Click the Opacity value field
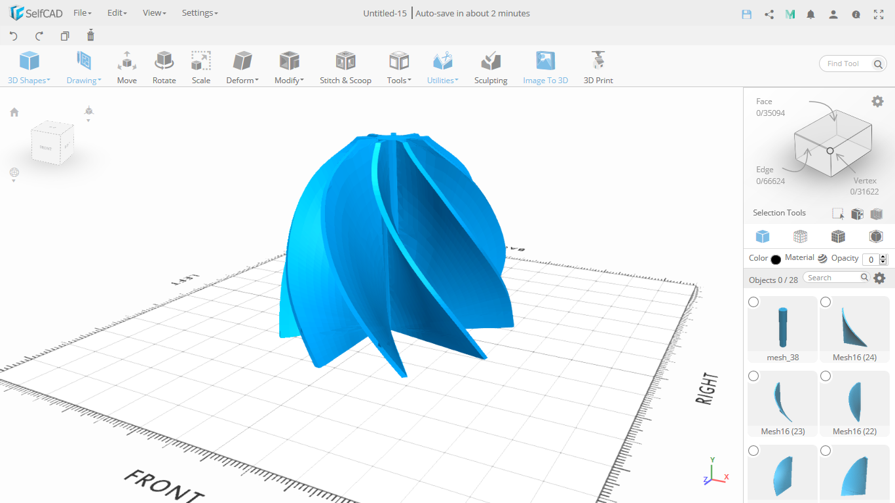 tap(871, 259)
